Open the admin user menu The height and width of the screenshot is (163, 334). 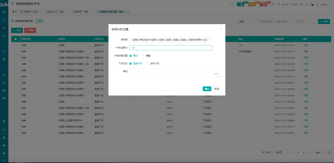pos(324,4)
